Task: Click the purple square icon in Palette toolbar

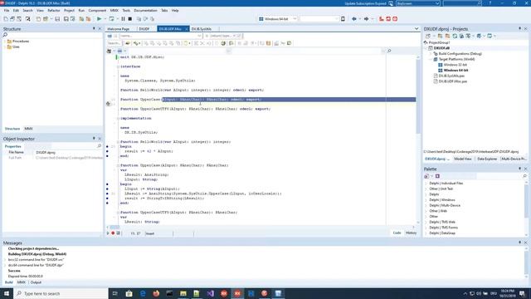Action: tap(437, 176)
